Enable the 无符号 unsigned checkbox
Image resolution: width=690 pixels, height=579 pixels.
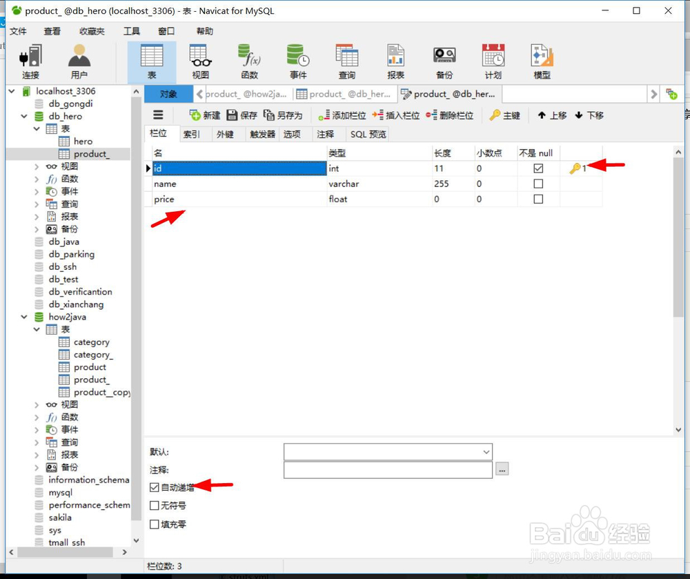point(155,505)
